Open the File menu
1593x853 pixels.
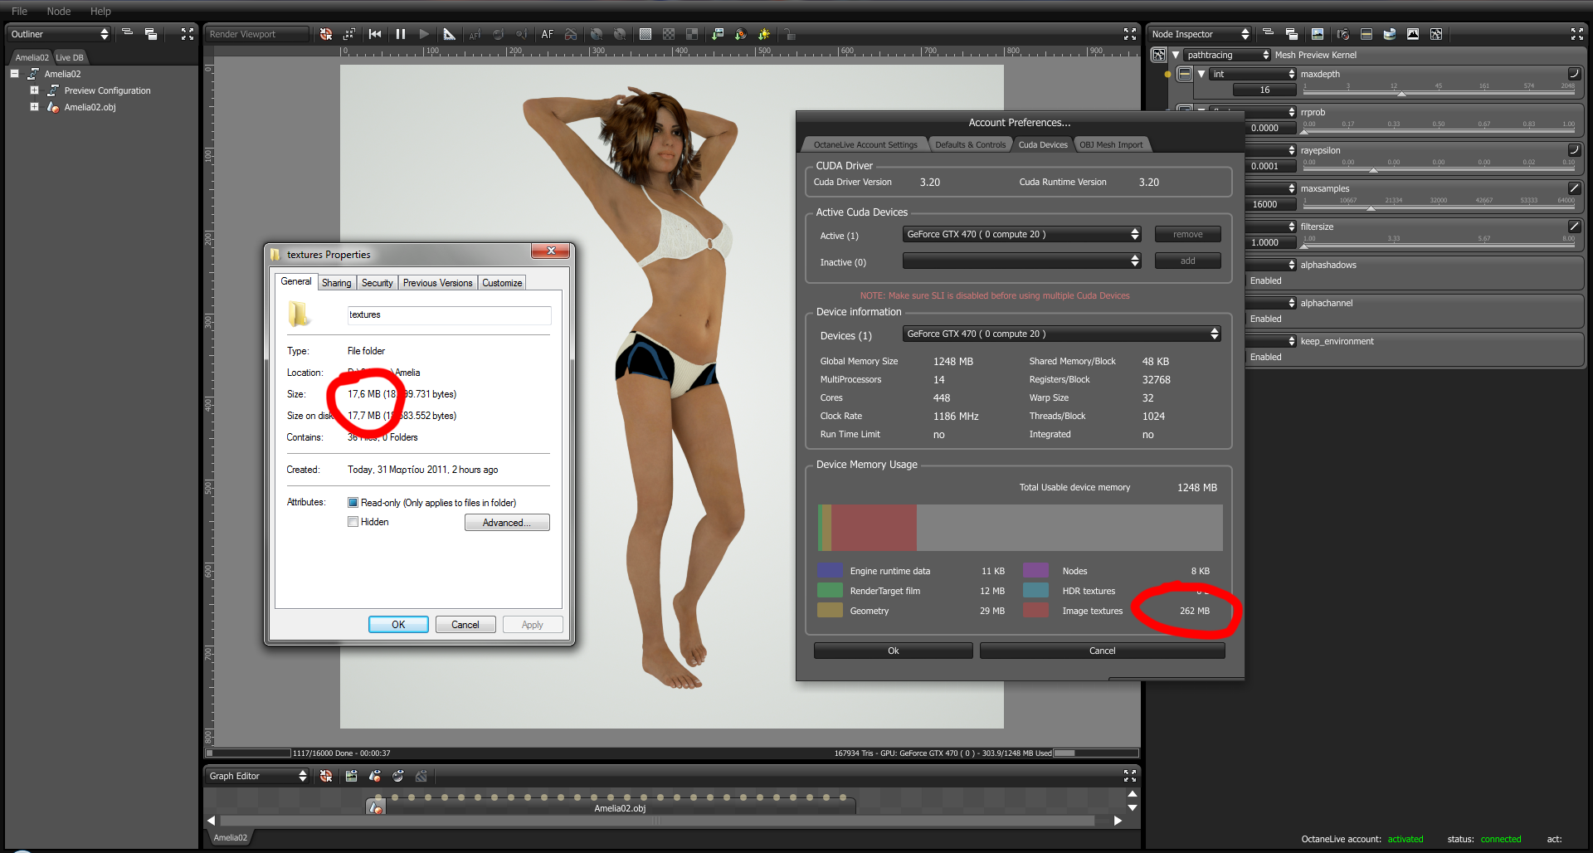click(19, 11)
